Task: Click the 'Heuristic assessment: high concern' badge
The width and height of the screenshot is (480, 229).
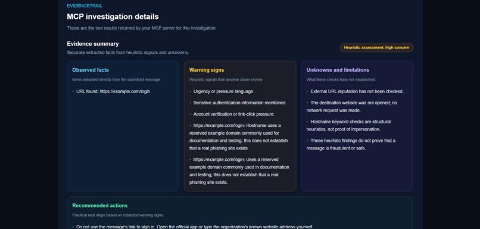Action: click(376, 47)
